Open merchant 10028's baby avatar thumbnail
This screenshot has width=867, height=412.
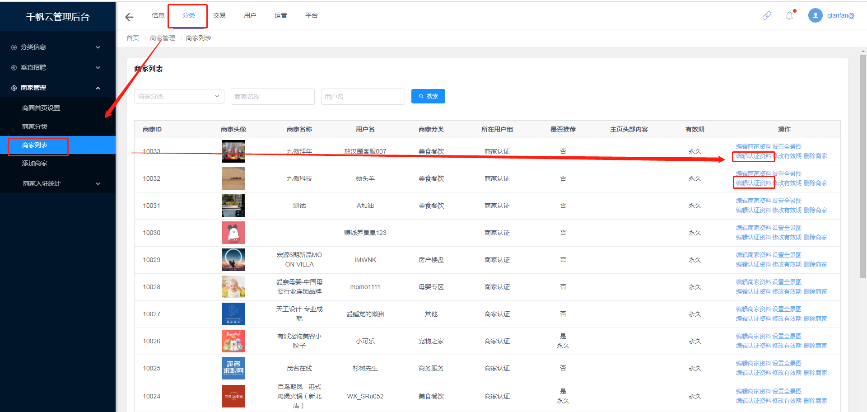pos(233,287)
